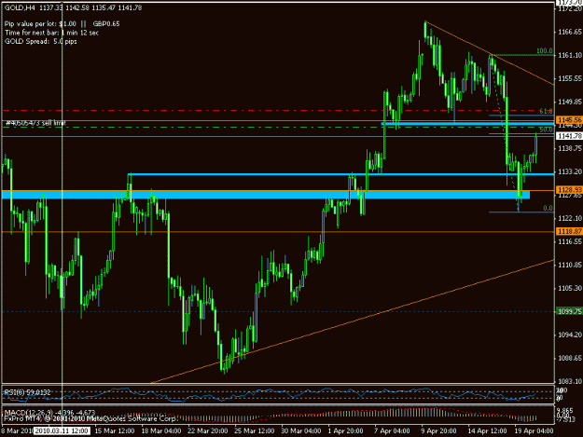Click the '18 Mar 04:00' time axis label

[161, 431]
